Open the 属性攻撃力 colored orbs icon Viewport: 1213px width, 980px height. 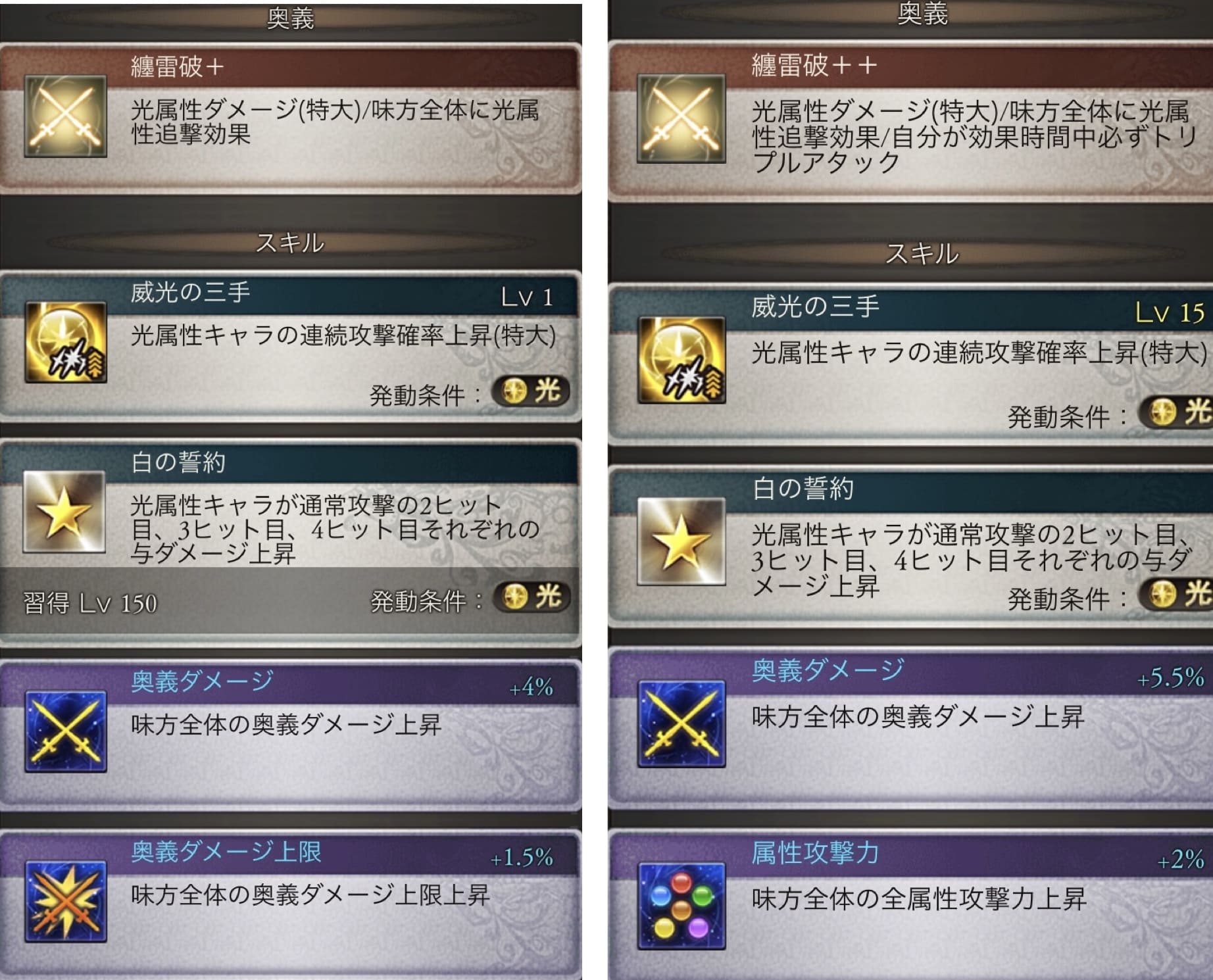(681, 906)
